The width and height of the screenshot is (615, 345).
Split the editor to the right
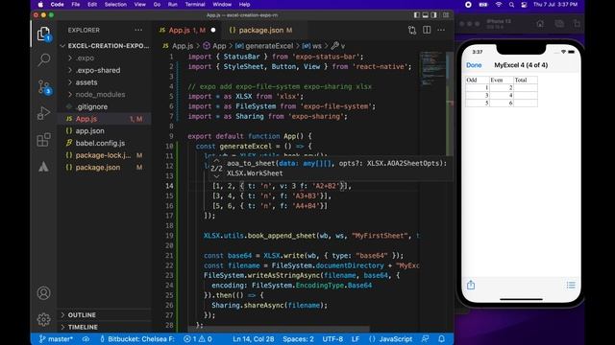[x=427, y=30]
